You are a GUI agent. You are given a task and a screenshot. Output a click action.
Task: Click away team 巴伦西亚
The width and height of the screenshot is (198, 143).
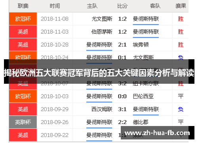coord(143,96)
